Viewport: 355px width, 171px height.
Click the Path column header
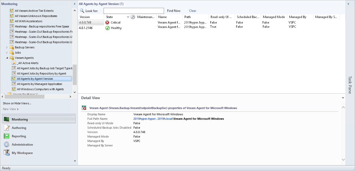point(195,17)
